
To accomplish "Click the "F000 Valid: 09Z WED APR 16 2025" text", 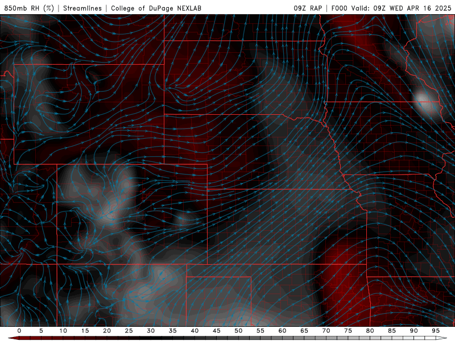I will click(391, 9).
